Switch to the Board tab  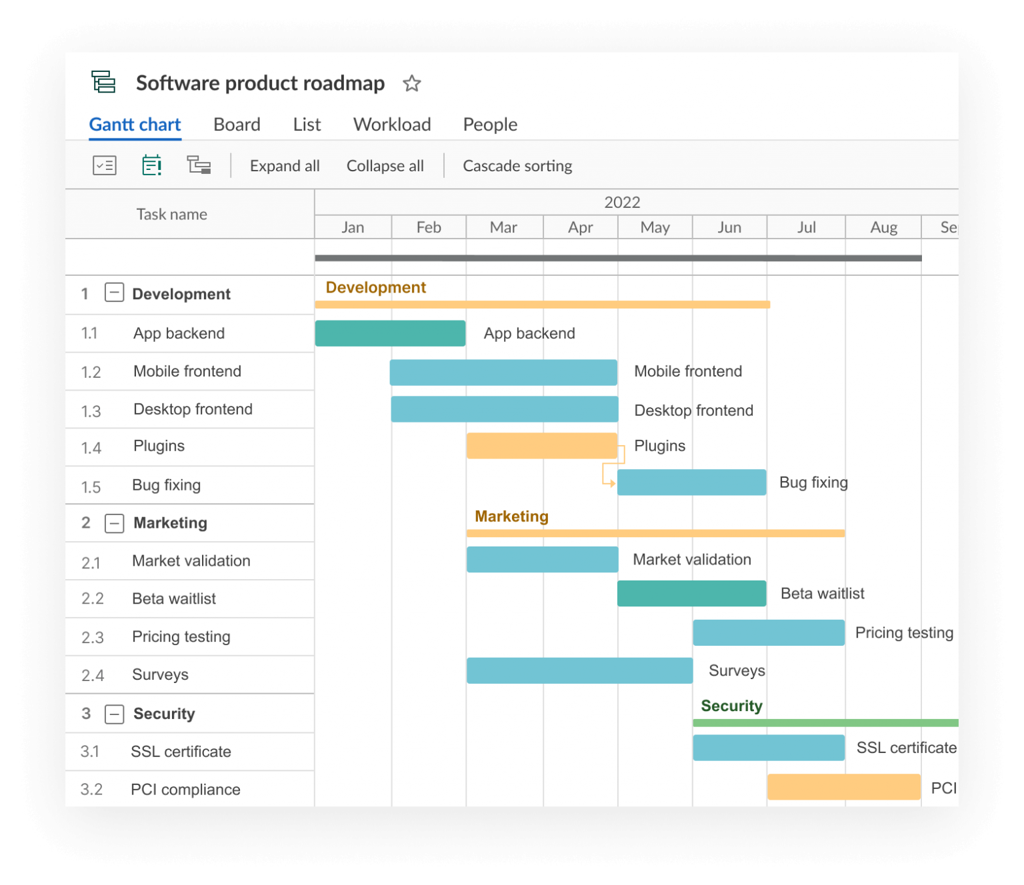pyautogui.click(x=237, y=125)
